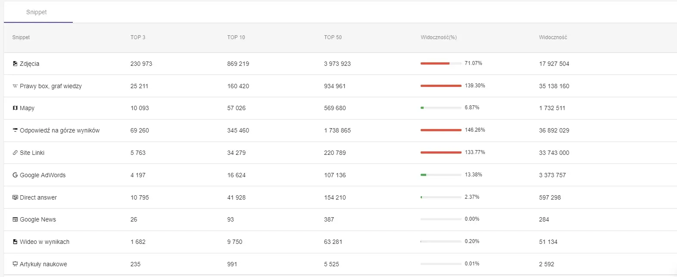Click the Site Linki chain icon
Viewport: 677px width, 277px height.
pos(15,153)
